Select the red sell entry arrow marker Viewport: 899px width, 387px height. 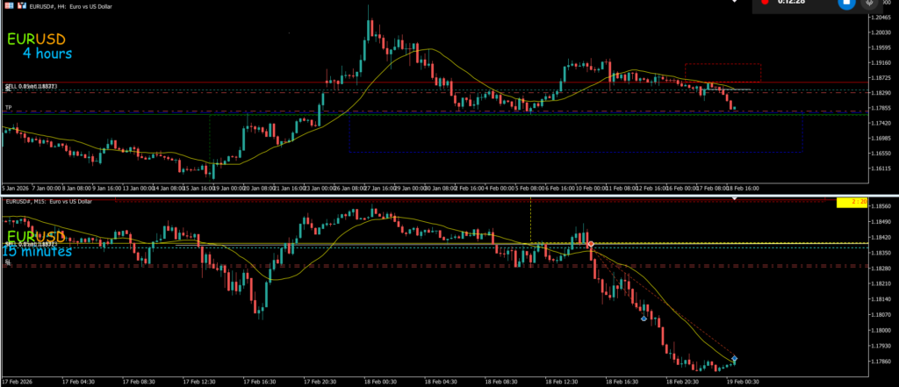coord(591,244)
